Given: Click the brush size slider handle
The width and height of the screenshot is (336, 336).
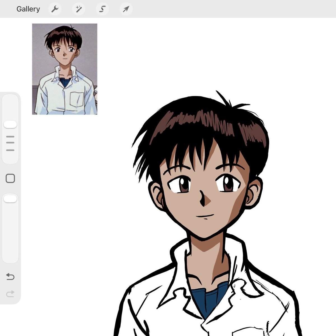Looking at the screenshot, I should click(x=10, y=125).
